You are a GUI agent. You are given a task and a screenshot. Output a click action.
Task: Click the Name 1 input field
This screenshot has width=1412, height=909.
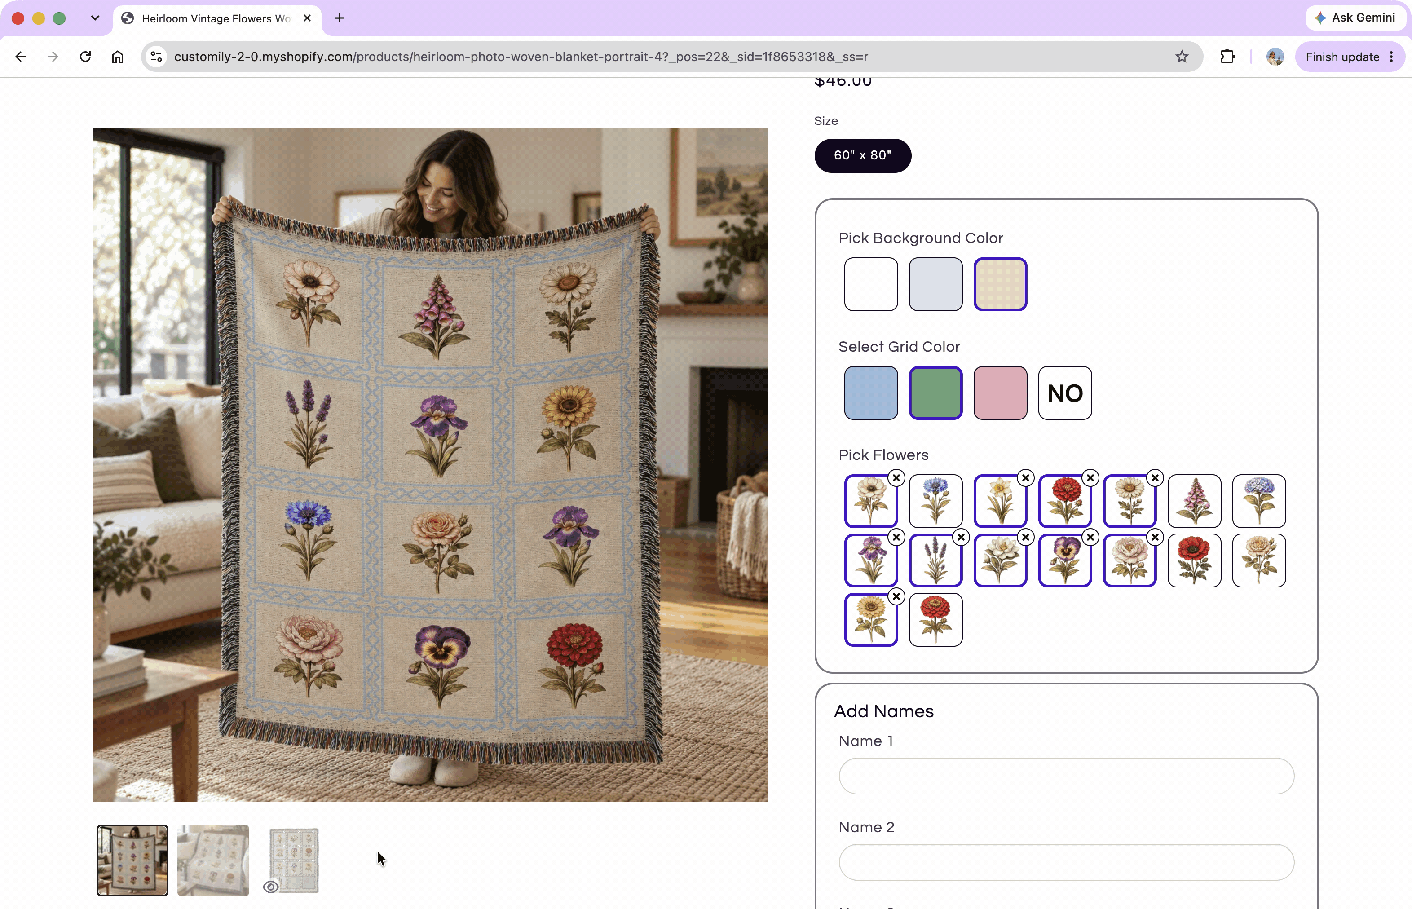(x=1066, y=776)
